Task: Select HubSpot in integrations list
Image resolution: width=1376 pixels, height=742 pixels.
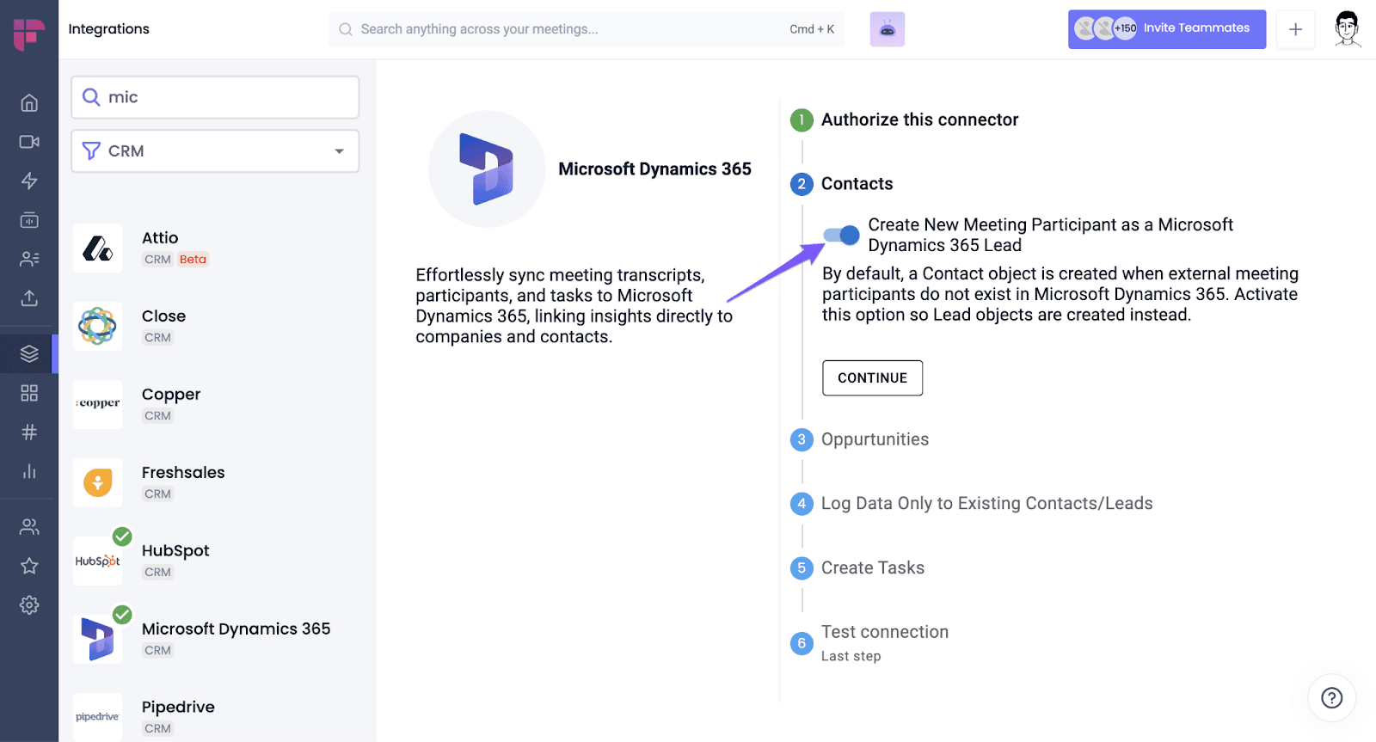Action: tap(175, 551)
